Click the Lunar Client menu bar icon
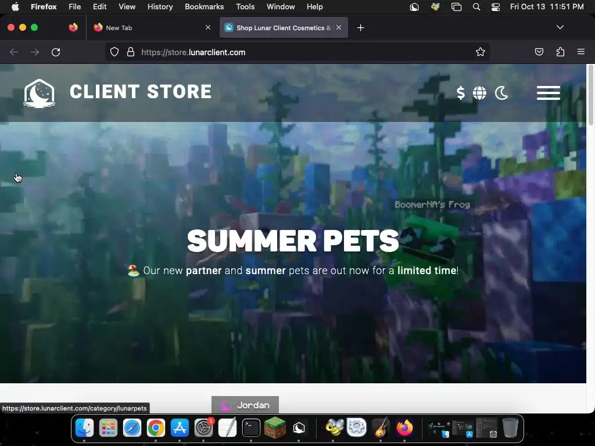Image resolution: width=595 pixels, height=446 pixels. click(x=414, y=7)
